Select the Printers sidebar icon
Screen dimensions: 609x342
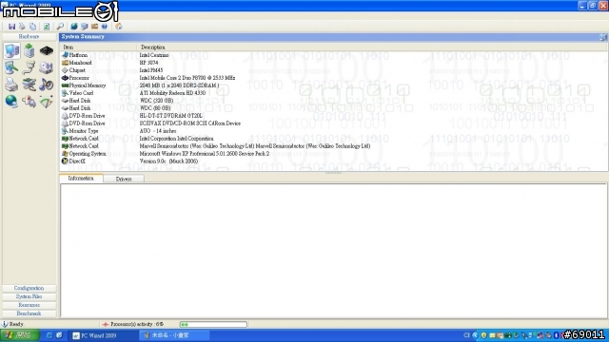11,85
